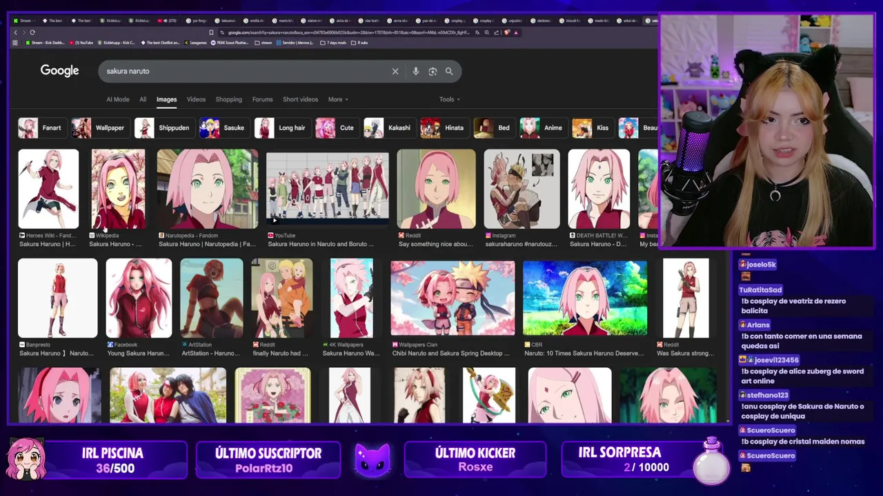
Task: Go back with the browser back arrow
Action: coord(15,32)
